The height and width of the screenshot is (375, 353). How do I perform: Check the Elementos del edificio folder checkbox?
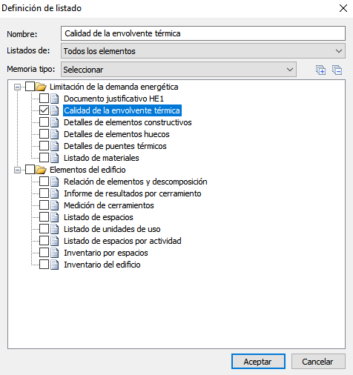point(30,170)
